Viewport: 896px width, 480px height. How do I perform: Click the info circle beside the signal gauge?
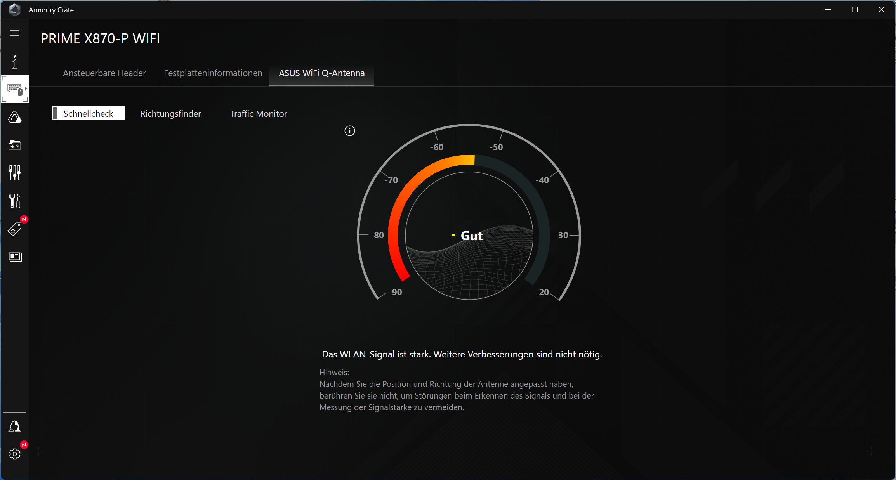click(x=350, y=131)
